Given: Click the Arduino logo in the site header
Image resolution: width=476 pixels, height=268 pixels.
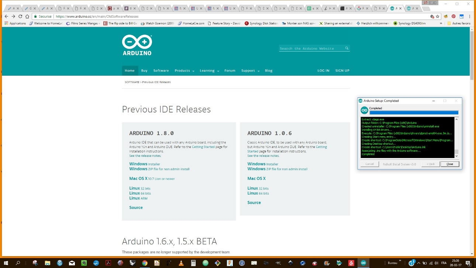Looking at the screenshot, I should pos(137,45).
